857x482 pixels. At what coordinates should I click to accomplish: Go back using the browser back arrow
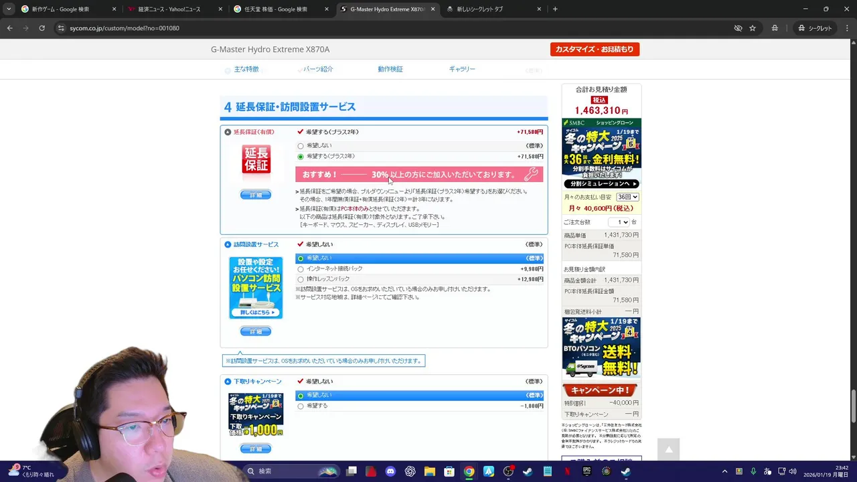coord(9,28)
